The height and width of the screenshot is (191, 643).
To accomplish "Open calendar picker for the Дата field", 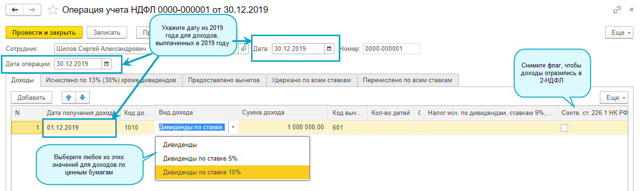I will pyautogui.click(x=328, y=48).
